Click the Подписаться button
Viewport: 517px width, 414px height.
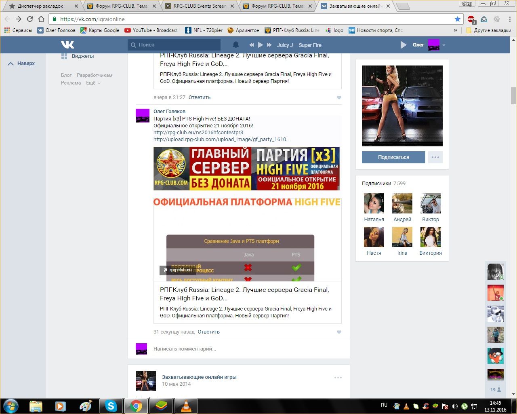click(x=393, y=157)
